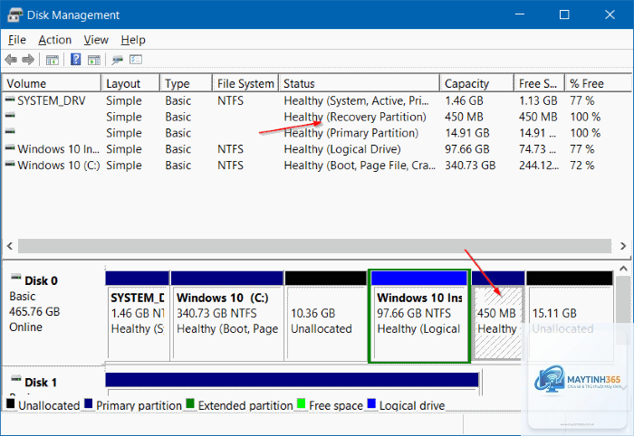Click Healthy (Primary Partition) status text
Viewport: 634px width, 436px height.
coord(351,133)
